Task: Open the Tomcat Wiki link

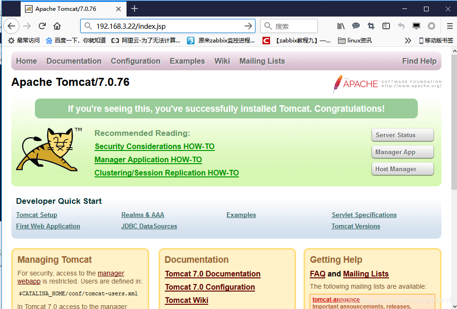Action: tap(186, 300)
